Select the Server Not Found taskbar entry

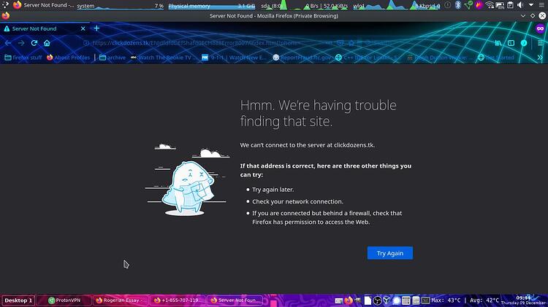click(x=235, y=300)
